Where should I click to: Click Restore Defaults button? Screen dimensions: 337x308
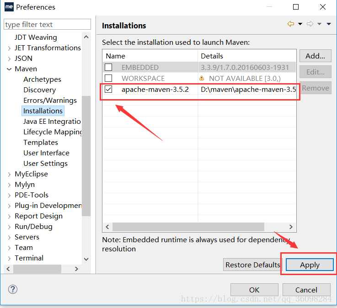pyautogui.click(x=253, y=265)
